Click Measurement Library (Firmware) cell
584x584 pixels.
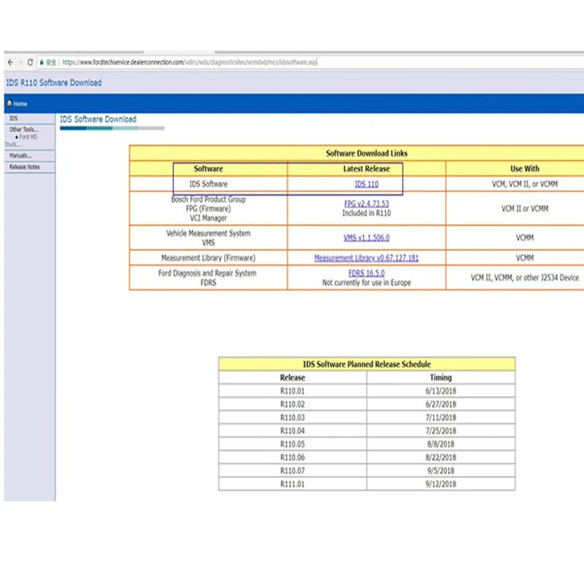click(208, 258)
